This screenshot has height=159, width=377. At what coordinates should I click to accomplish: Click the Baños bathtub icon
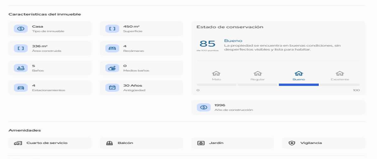[x=21, y=68]
